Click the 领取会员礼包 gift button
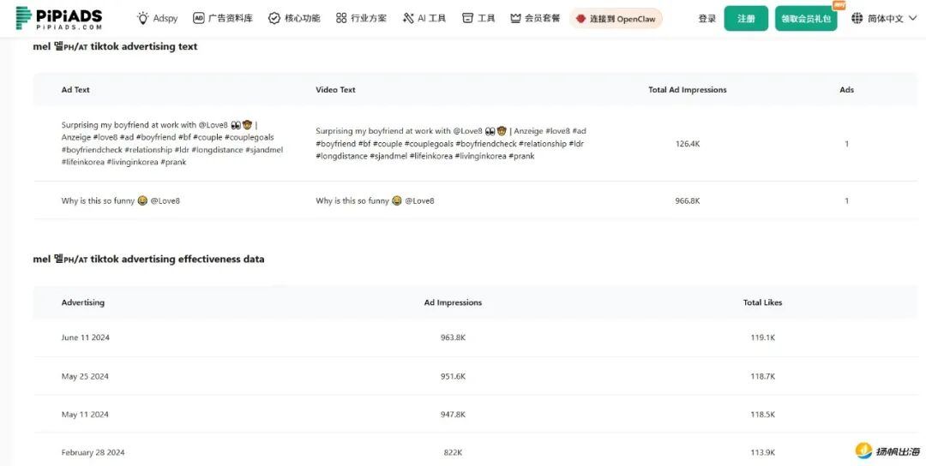 (805, 19)
